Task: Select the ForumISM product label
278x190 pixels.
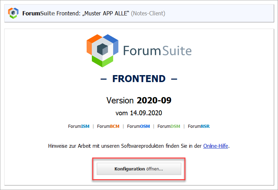Action: (79, 126)
